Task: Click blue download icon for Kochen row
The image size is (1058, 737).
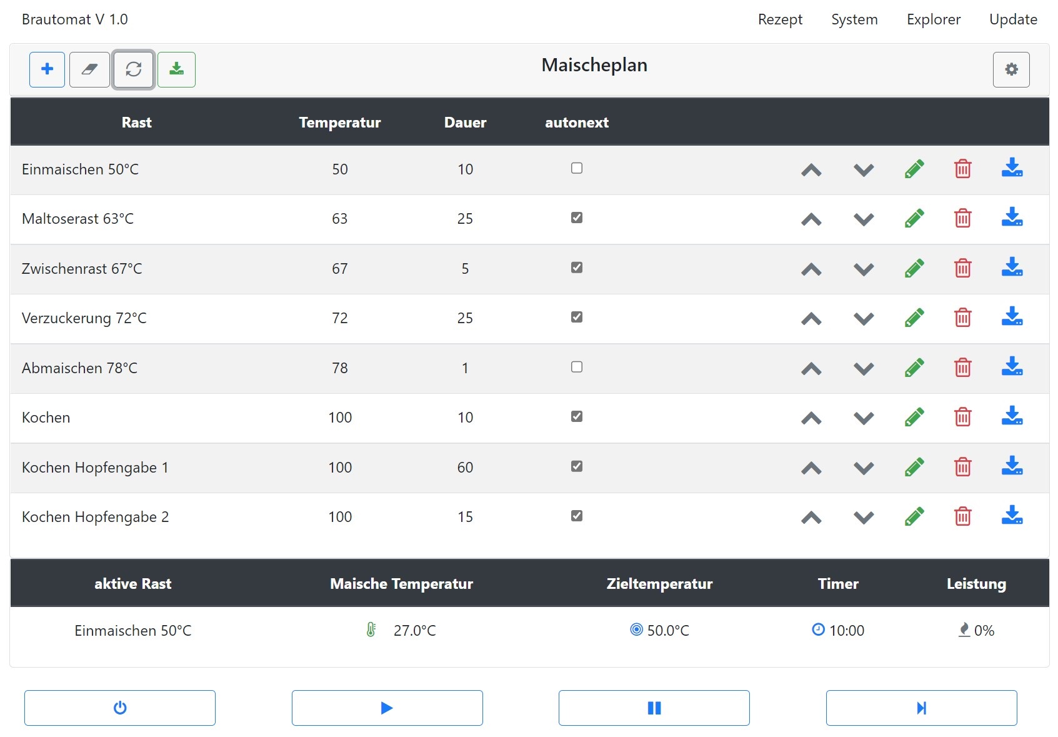Action: coord(1012,417)
